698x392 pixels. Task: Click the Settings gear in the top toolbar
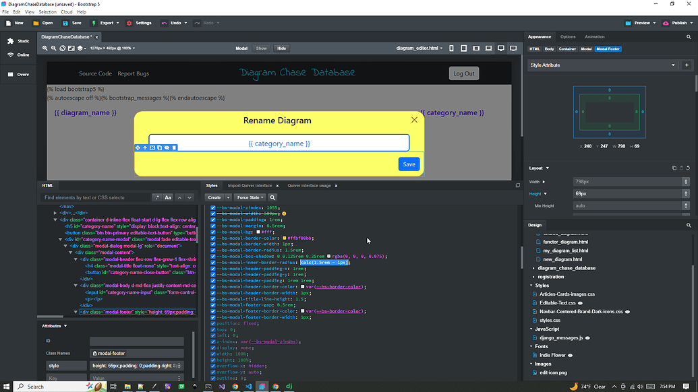tap(140, 22)
